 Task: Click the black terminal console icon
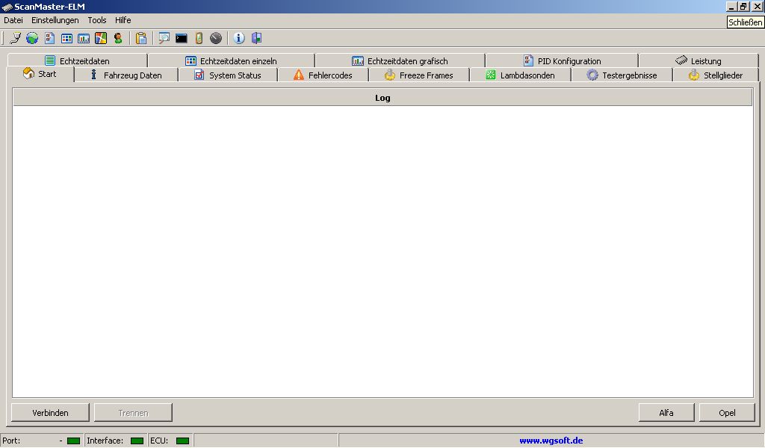pyautogui.click(x=182, y=38)
